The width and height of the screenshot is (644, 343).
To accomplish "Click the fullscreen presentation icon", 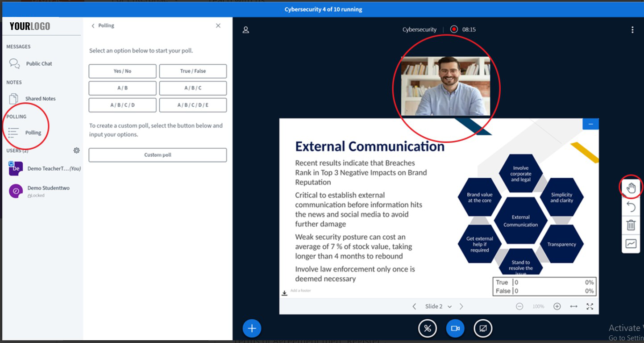I will point(590,306).
